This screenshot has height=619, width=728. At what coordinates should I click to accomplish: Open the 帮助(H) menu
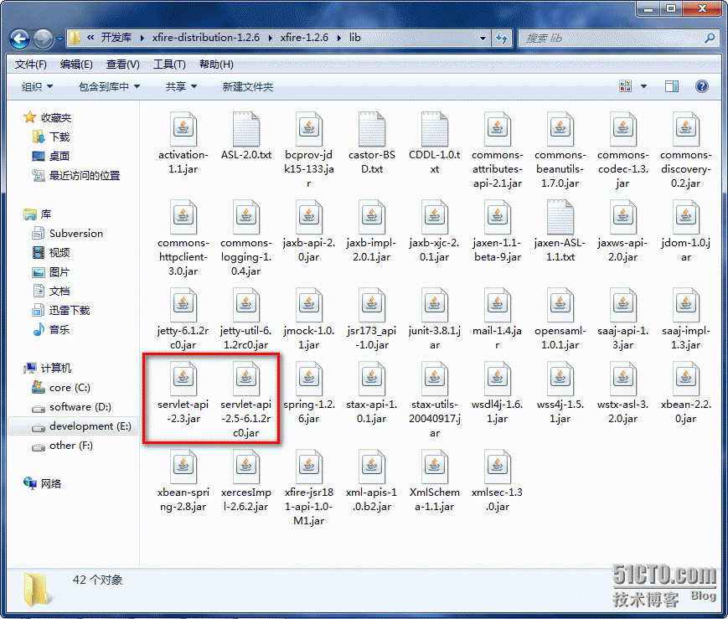click(x=216, y=64)
